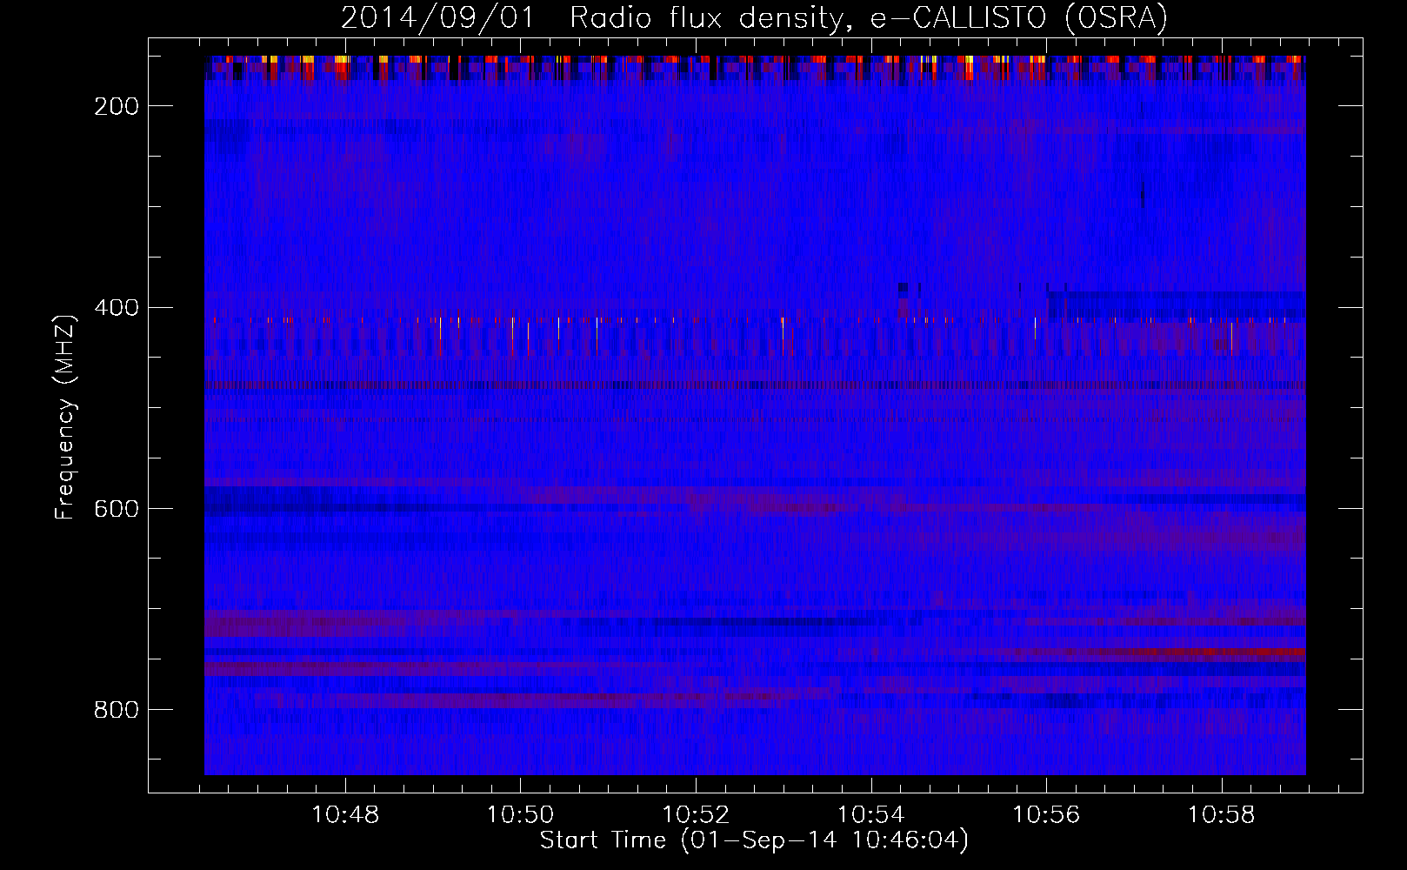This screenshot has height=870, width=1407.
Task: Click the 'Frequency (MHZ)' axis label
Action: coord(65,417)
